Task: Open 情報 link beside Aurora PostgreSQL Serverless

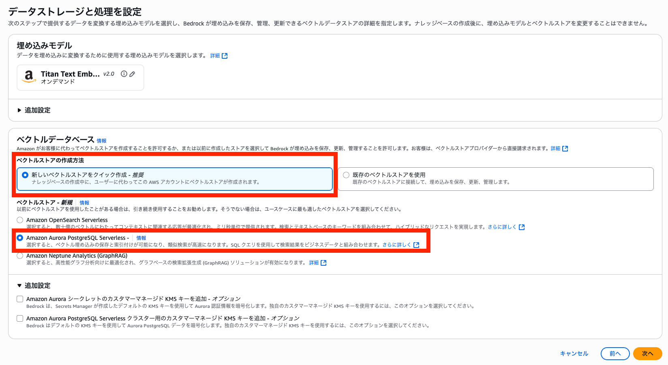Action: point(141,238)
